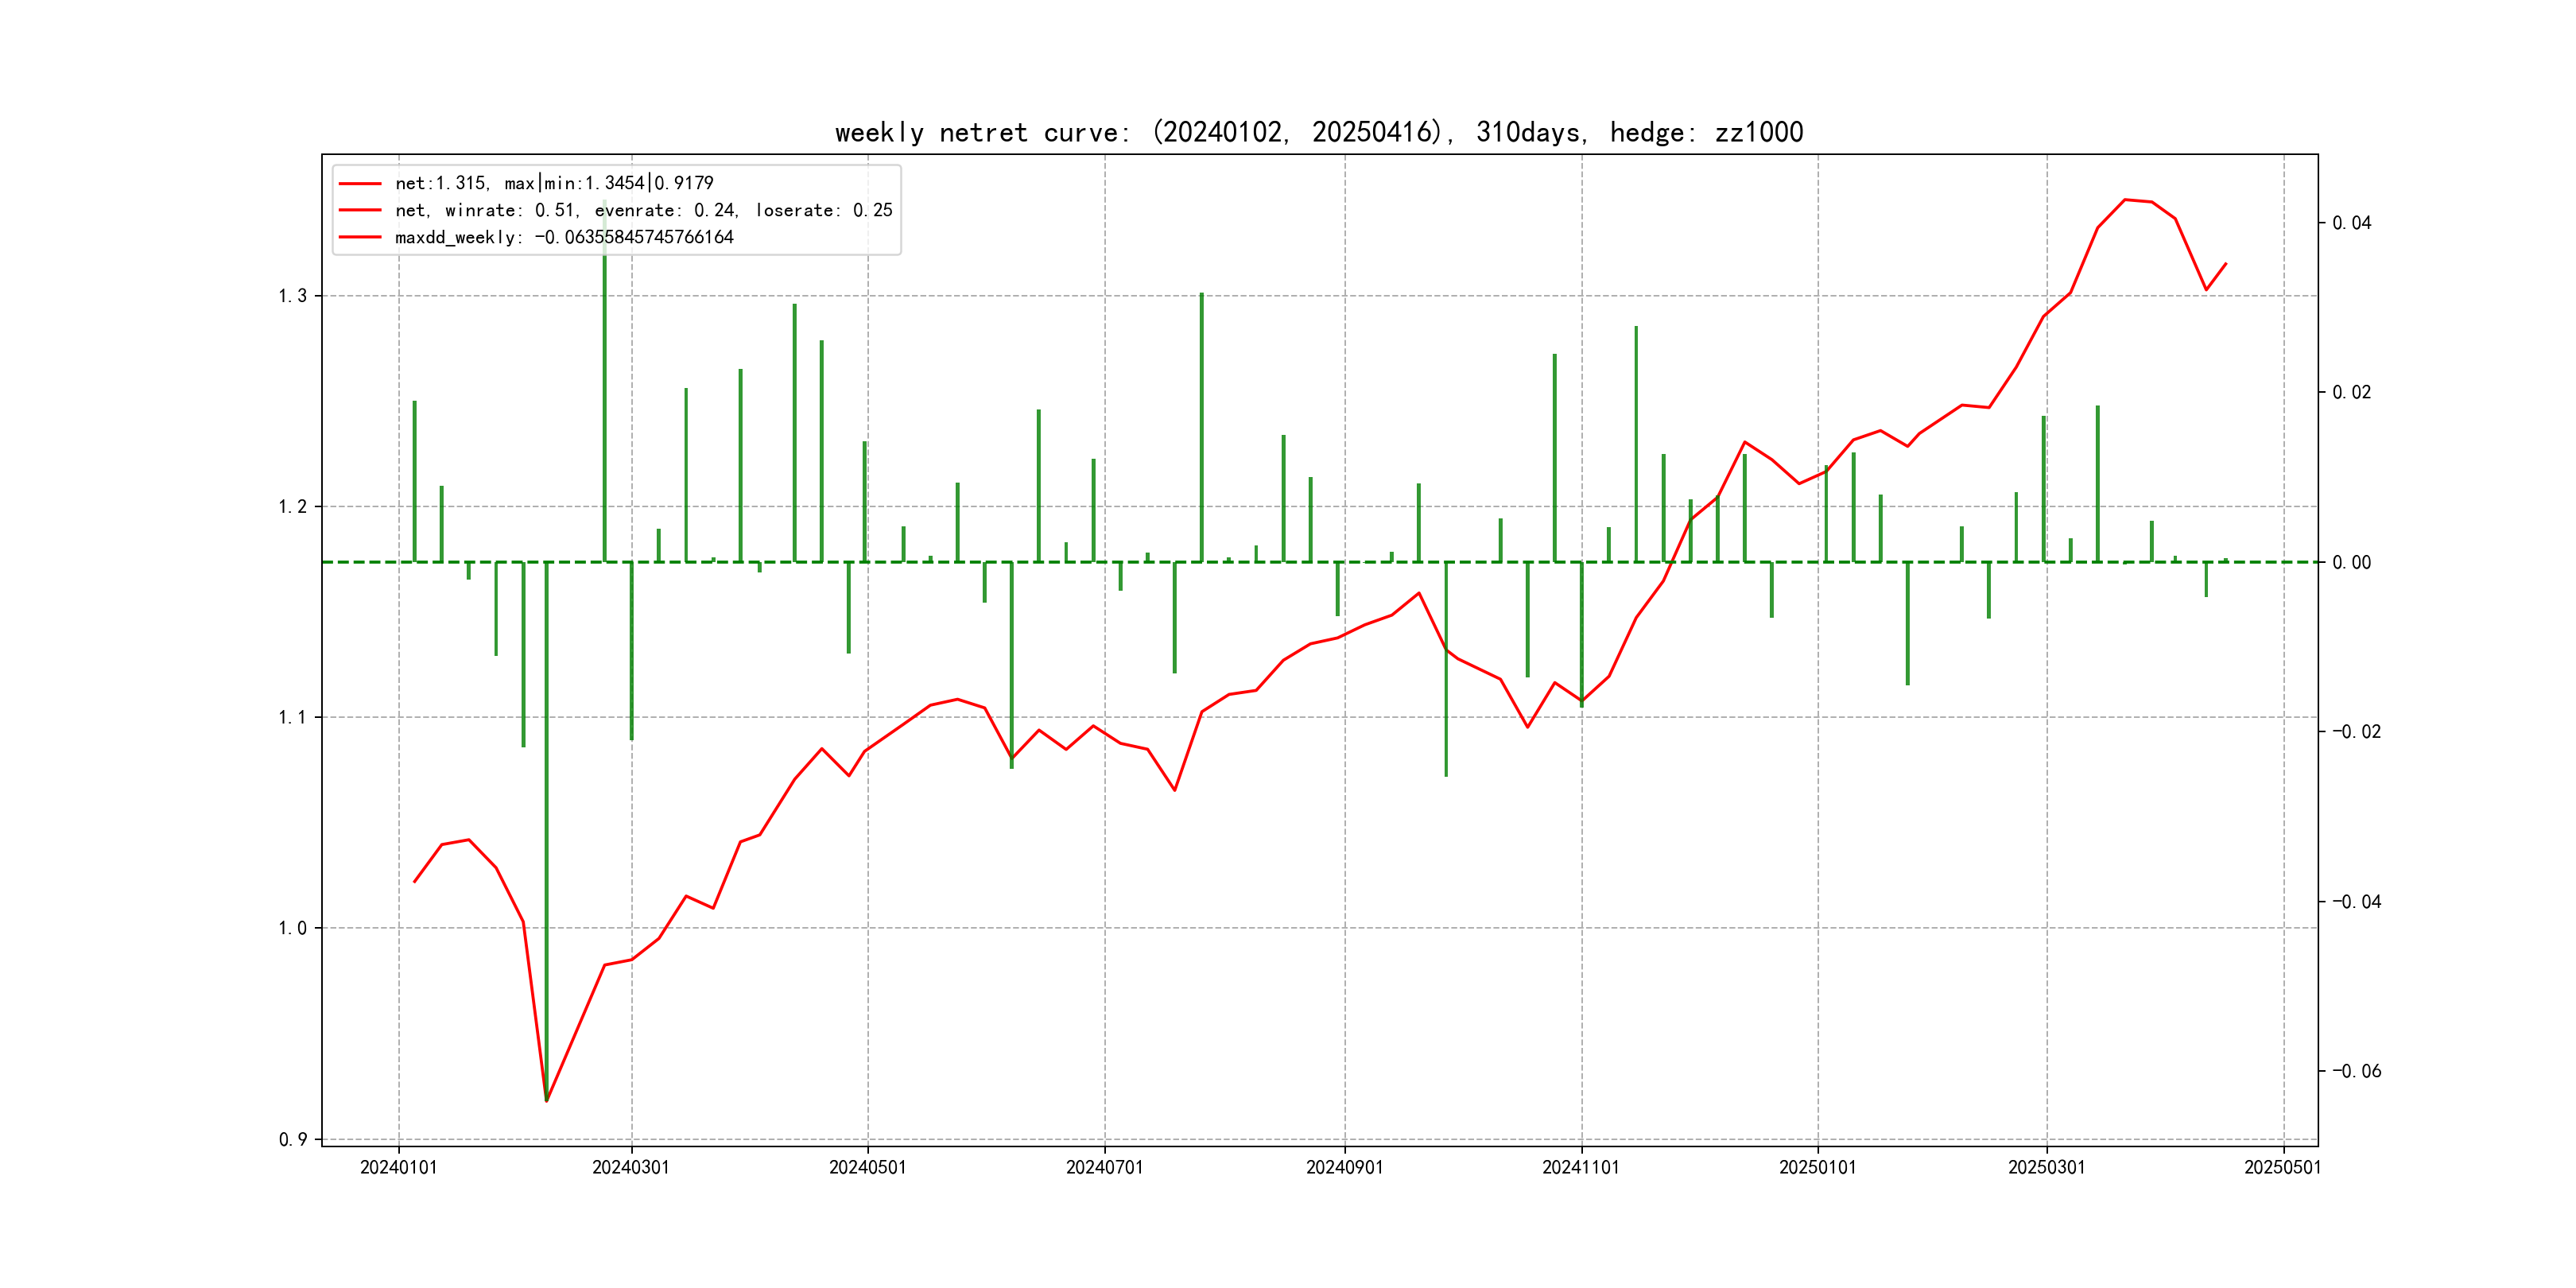Click x-axis label 20240901

coord(1344,1167)
